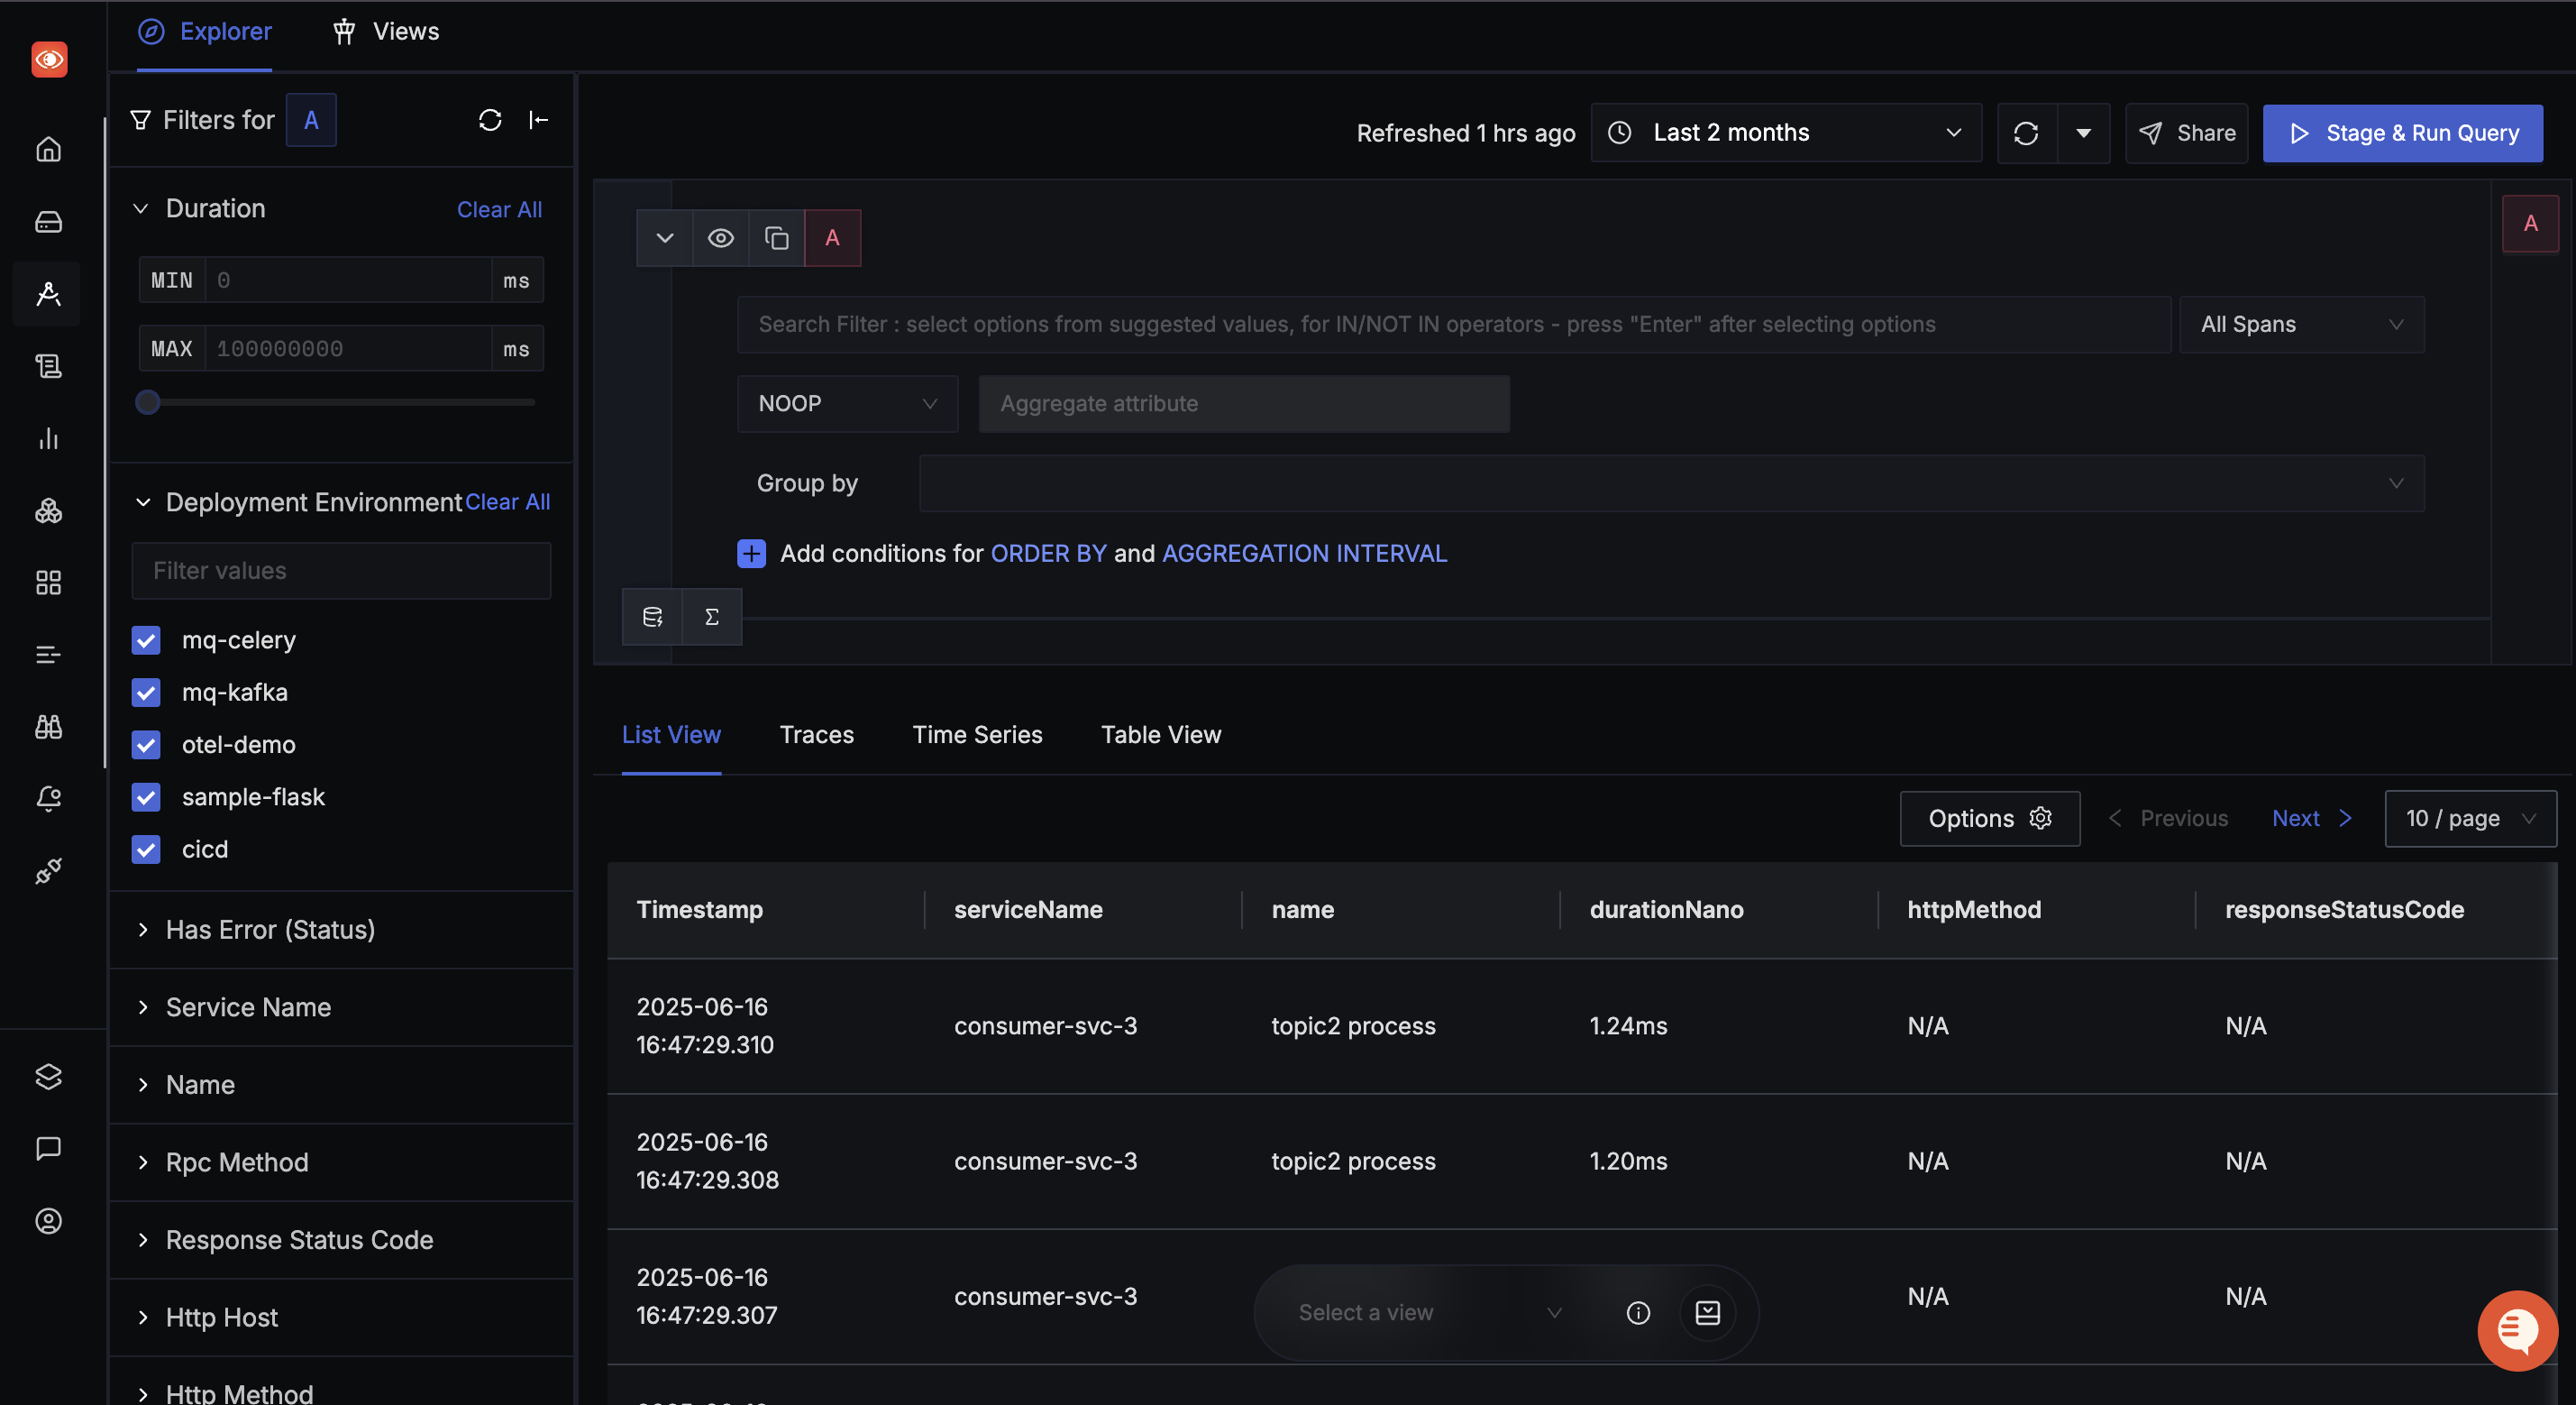This screenshot has height=1405, width=2576.
Task: Uncheck the cicd environment checkbox
Action: coord(146,849)
